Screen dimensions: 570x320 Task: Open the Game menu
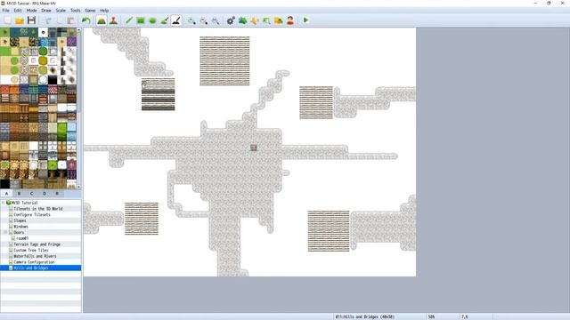(90, 11)
